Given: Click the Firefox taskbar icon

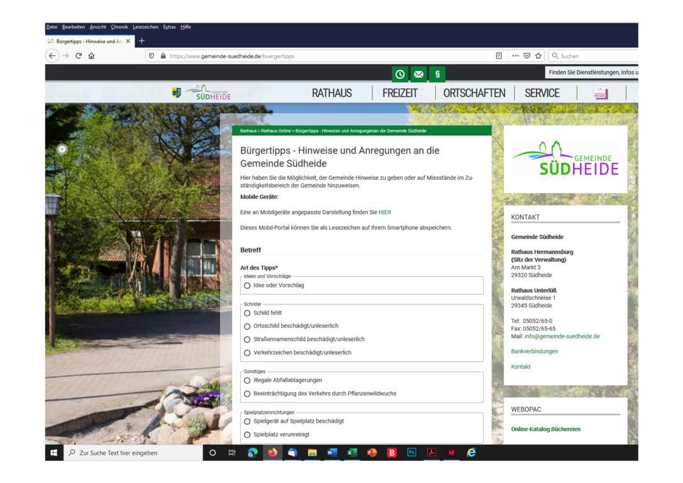Looking at the screenshot, I should pos(273,453).
